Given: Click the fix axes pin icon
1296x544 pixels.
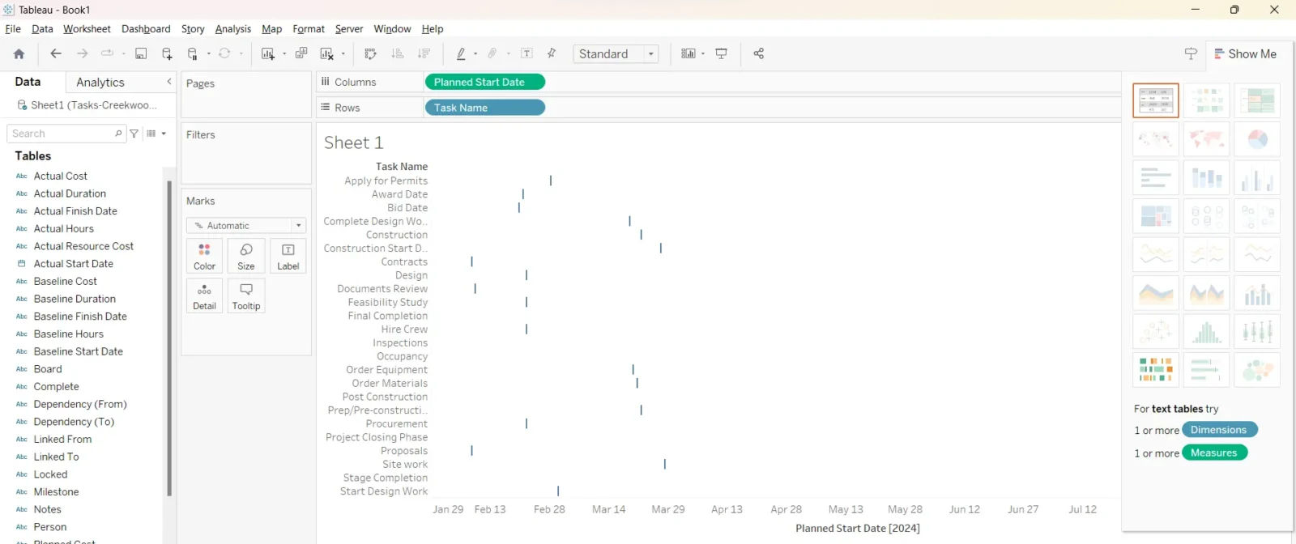Looking at the screenshot, I should [x=552, y=53].
